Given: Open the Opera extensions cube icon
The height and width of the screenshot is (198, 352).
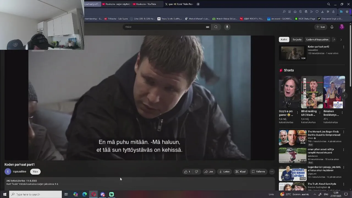Looking at the screenshot, I should point(347,12).
